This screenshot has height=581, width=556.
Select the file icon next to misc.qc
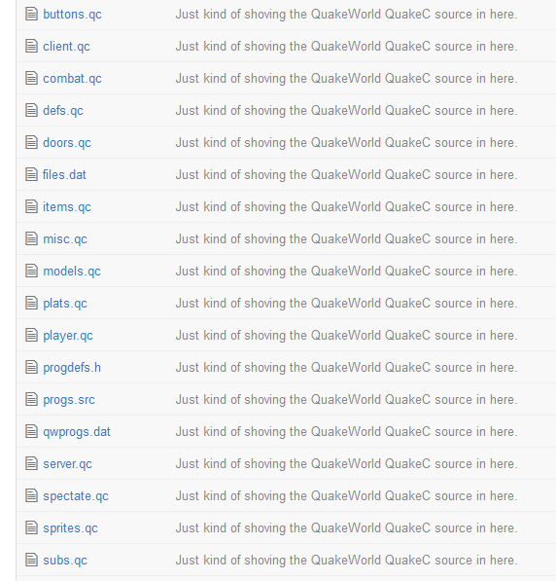point(31,239)
